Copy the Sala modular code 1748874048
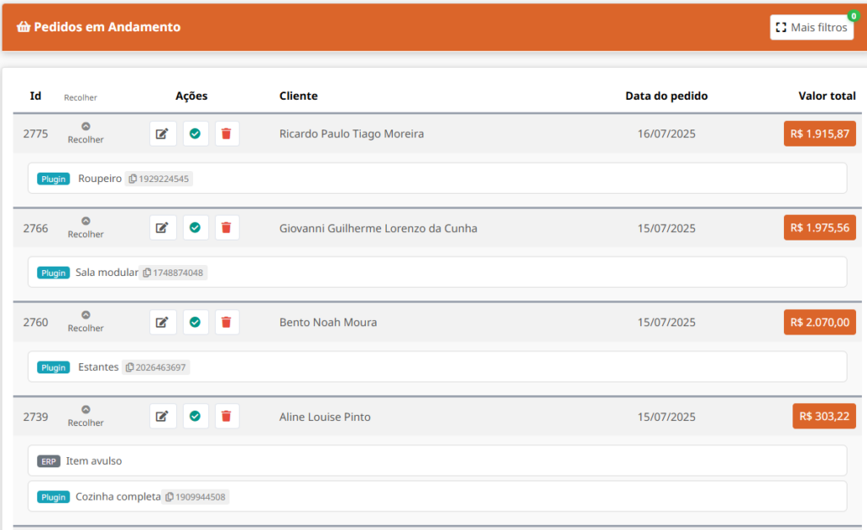This screenshot has width=867, height=530. tap(173, 273)
